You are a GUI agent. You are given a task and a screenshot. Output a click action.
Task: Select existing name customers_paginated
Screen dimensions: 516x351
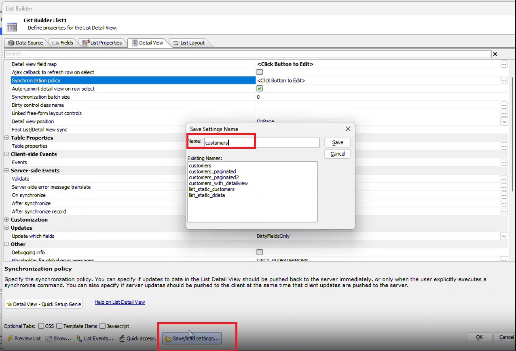point(212,171)
